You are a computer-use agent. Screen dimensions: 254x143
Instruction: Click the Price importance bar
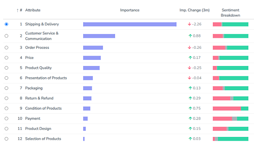[92, 58]
